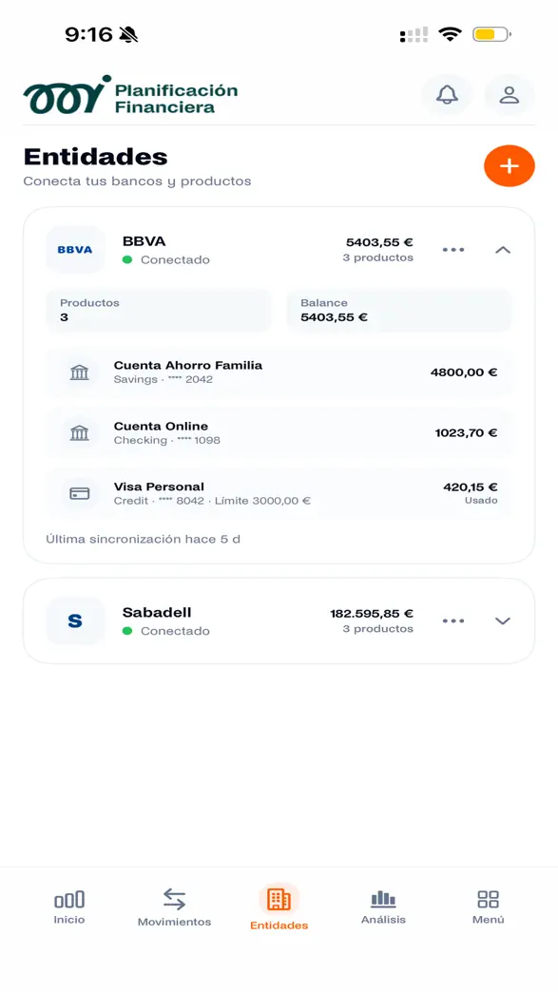
Task: Switch to the Movimientos tab
Action: click(x=174, y=907)
